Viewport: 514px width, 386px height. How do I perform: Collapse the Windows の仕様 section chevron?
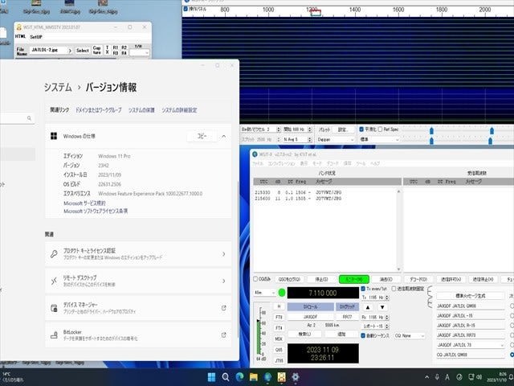223,136
